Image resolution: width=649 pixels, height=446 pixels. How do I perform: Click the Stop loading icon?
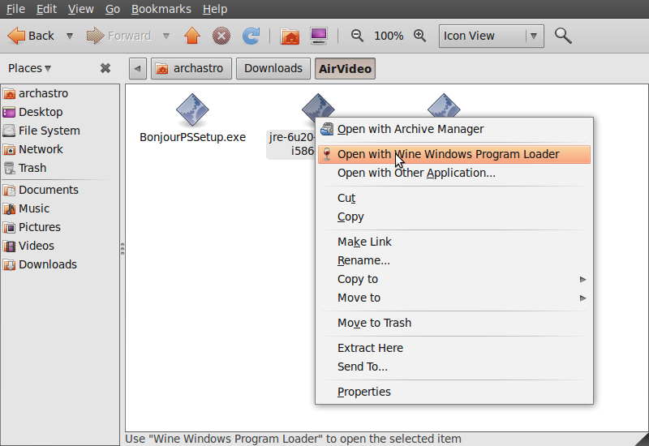coord(221,36)
